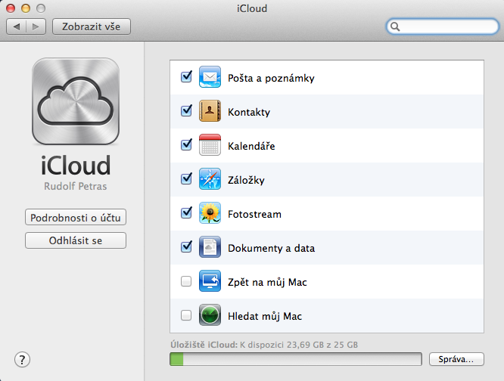504x381 pixels.
Task: Click the Dokumenty a data icon
Action: 210,247
